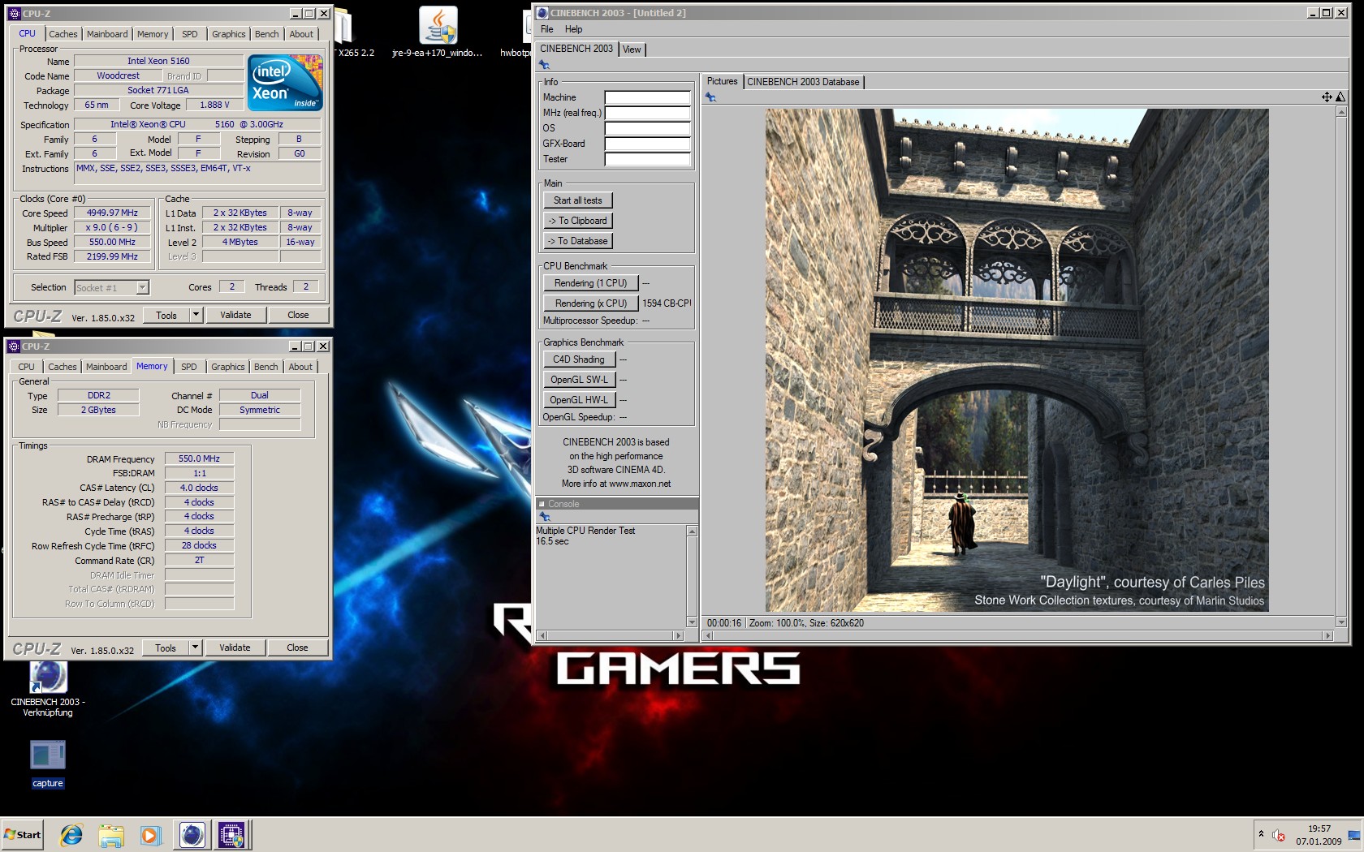Expand hidden tray icons chevron

[x=1261, y=834]
